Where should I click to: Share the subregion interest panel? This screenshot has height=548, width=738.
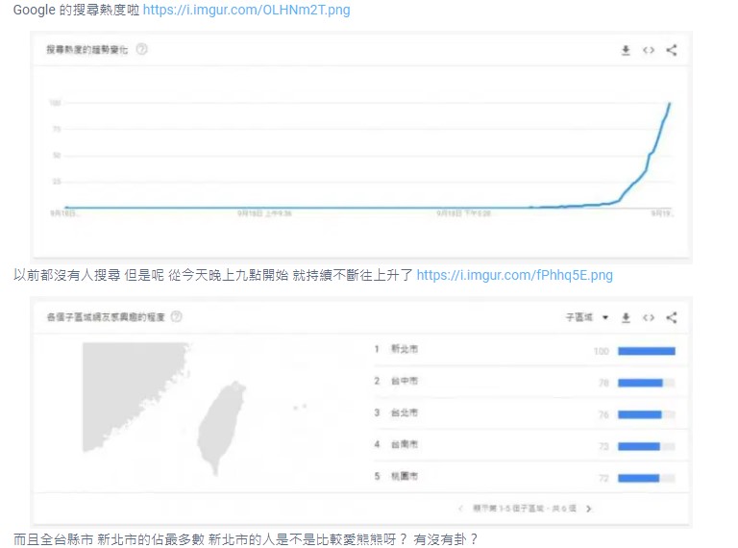coord(672,318)
